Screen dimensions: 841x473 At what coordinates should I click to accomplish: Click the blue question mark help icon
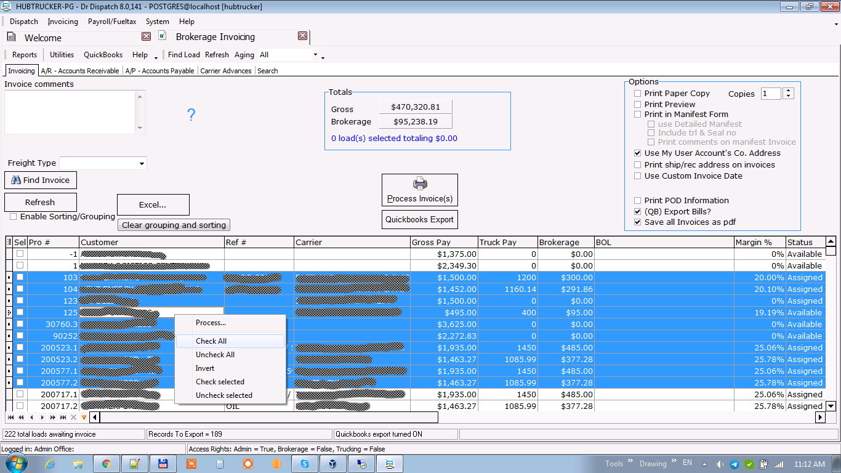pyautogui.click(x=191, y=115)
